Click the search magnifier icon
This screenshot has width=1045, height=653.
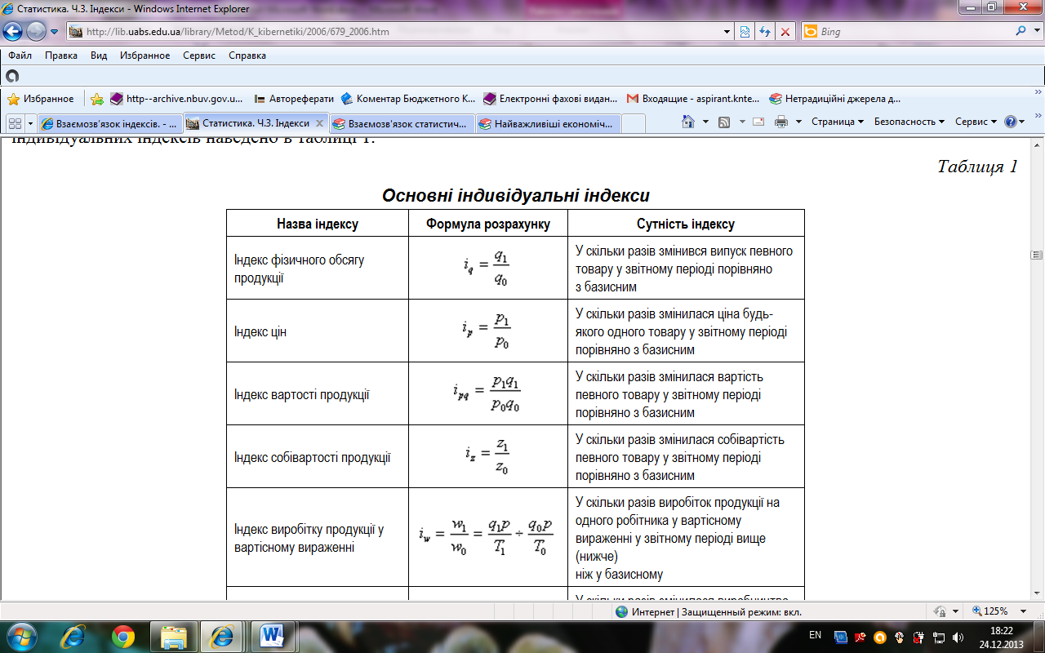point(1021,32)
